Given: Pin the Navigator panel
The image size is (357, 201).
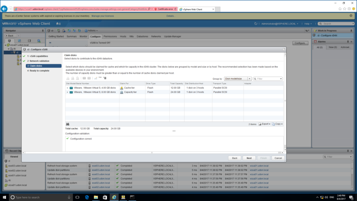Looking at the screenshot, I should 42,30.
